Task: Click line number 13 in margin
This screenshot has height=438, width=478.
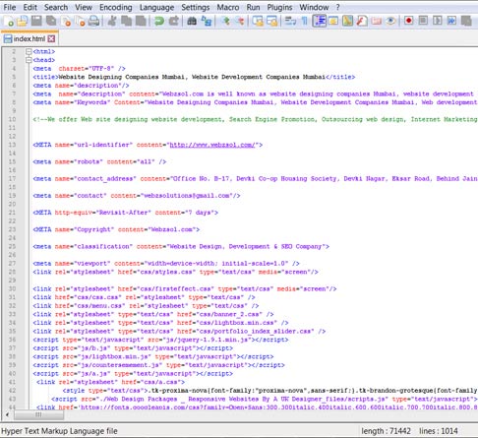Action: coord(12,145)
